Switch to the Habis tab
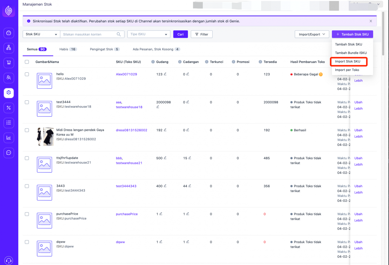 pos(68,49)
